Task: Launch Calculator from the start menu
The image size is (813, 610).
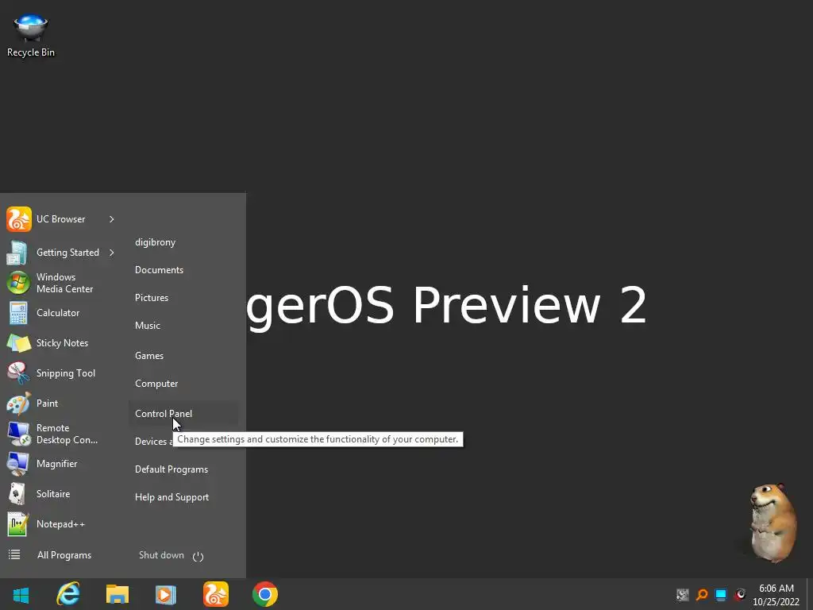Action: coord(61,313)
